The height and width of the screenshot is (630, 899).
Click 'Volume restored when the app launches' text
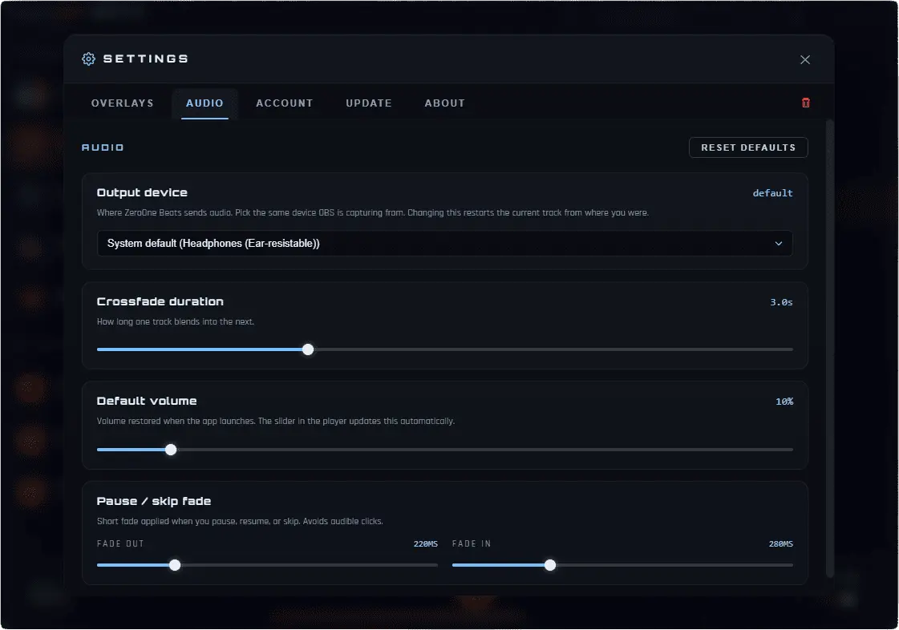pos(276,422)
